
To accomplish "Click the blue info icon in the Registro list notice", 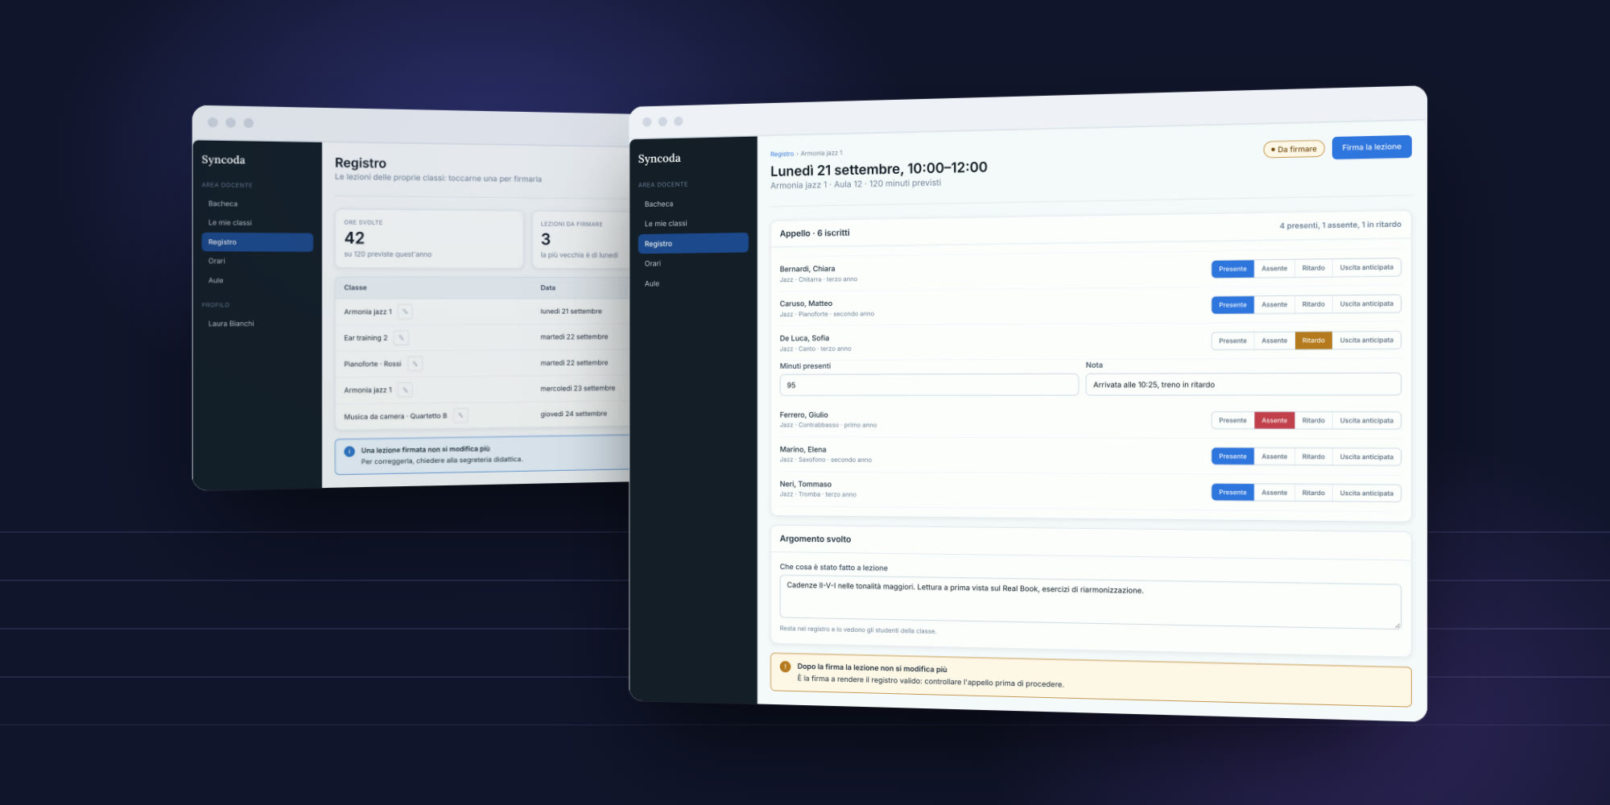I will pyautogui.click(x=349, y=452).
